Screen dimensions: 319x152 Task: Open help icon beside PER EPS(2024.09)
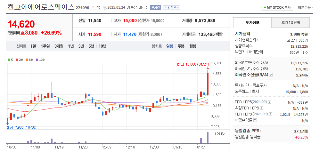pyautogui.click(x=269, y=102)
